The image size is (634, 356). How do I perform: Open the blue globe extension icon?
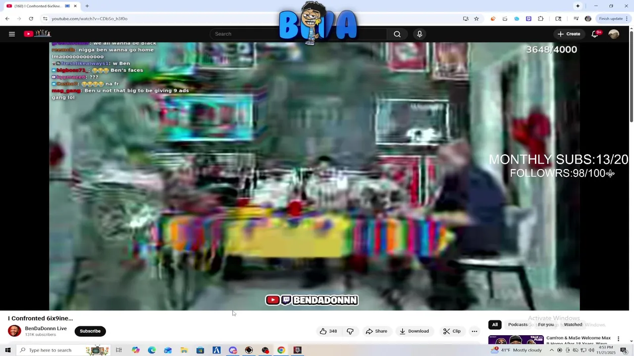coord(517,19)
